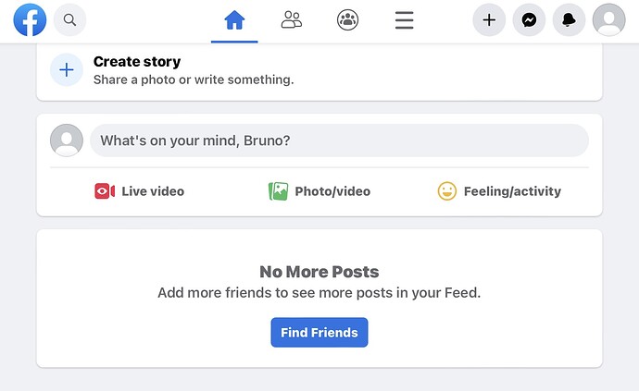Open the Groups icon in top bar

348,19
